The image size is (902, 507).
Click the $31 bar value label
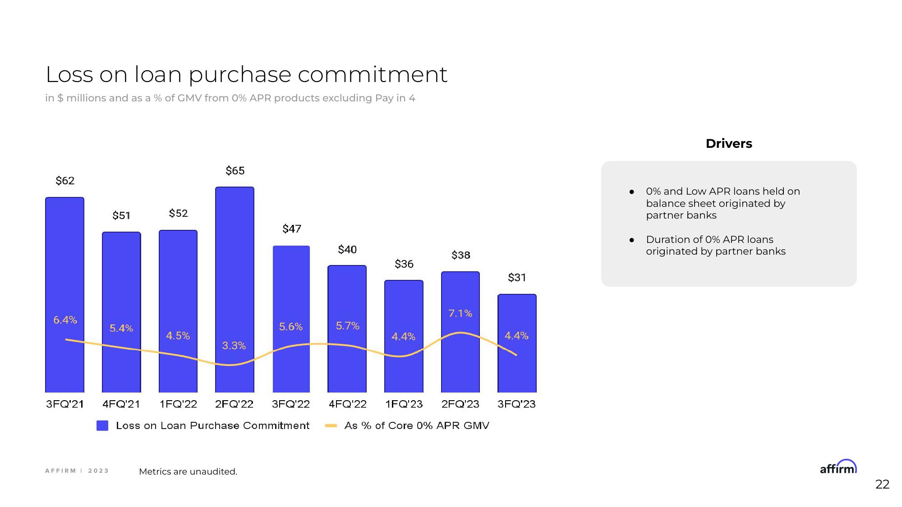pyautogui.click(x=517, y=278)
